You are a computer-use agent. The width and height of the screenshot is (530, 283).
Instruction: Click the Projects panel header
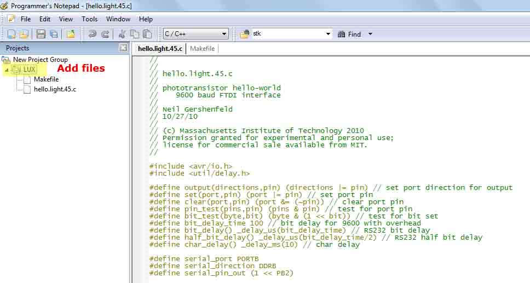click(x=64, y=48)
